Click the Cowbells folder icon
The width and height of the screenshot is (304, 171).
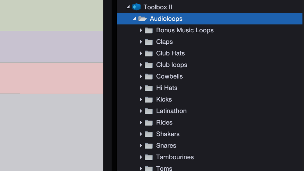tap(149, 76)
